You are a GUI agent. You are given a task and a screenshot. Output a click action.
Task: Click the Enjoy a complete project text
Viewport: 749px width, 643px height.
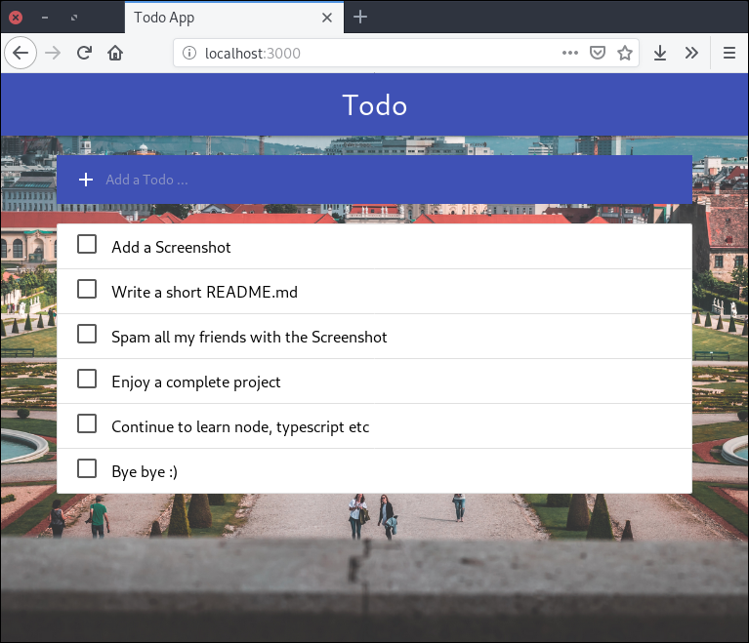[x=196, y=382]
